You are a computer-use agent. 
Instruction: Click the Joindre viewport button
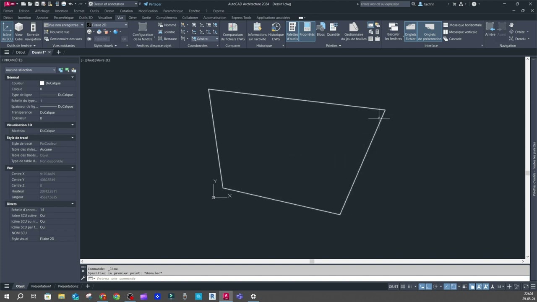point(167,32)
